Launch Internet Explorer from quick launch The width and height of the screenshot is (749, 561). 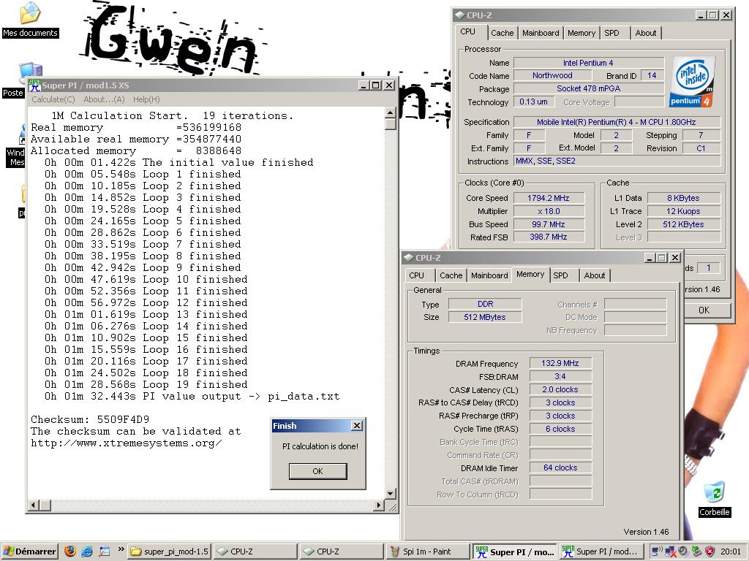87,552
